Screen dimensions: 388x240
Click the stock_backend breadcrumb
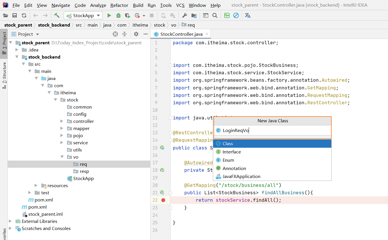point(54,25)
